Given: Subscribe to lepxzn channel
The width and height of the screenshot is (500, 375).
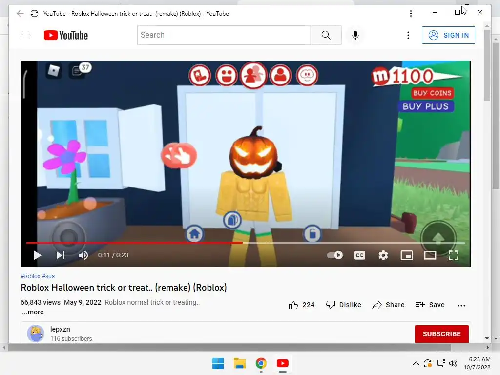Looking at the screenshot, I should click(x=441, y=334).
